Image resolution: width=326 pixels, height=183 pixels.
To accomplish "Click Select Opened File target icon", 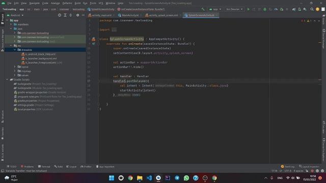I will 60,15.
